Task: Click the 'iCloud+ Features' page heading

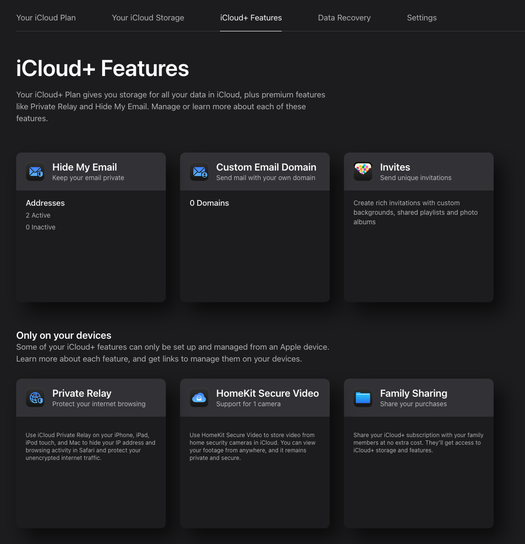Action: [x=103, y=68]
